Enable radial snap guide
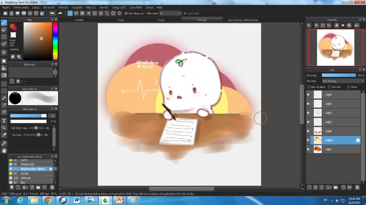 coord(94,13)
